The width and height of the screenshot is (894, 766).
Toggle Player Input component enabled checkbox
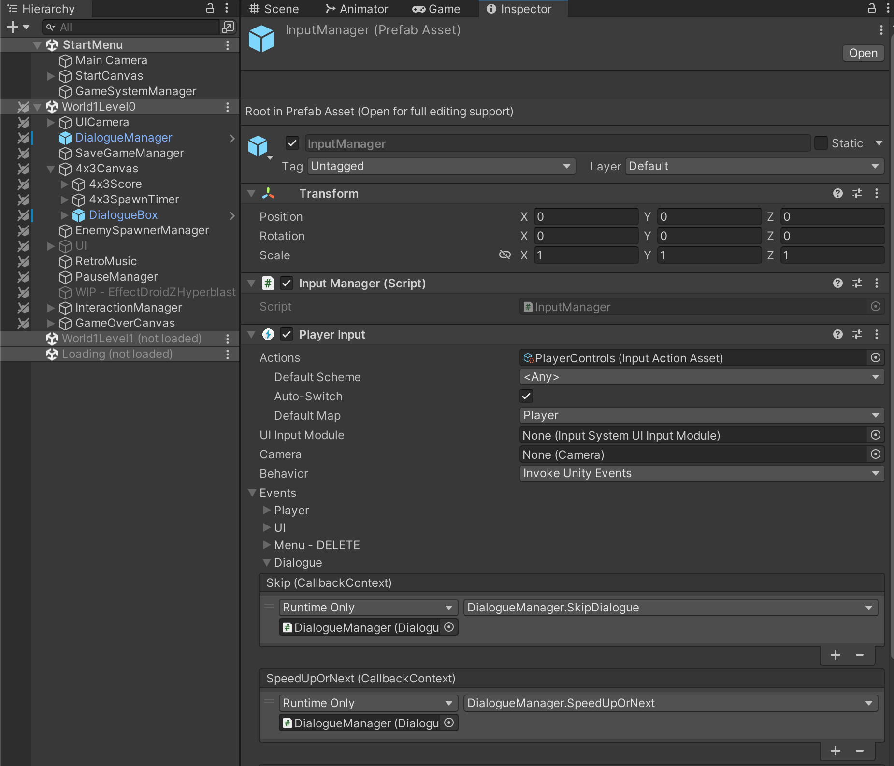point(287,334)
